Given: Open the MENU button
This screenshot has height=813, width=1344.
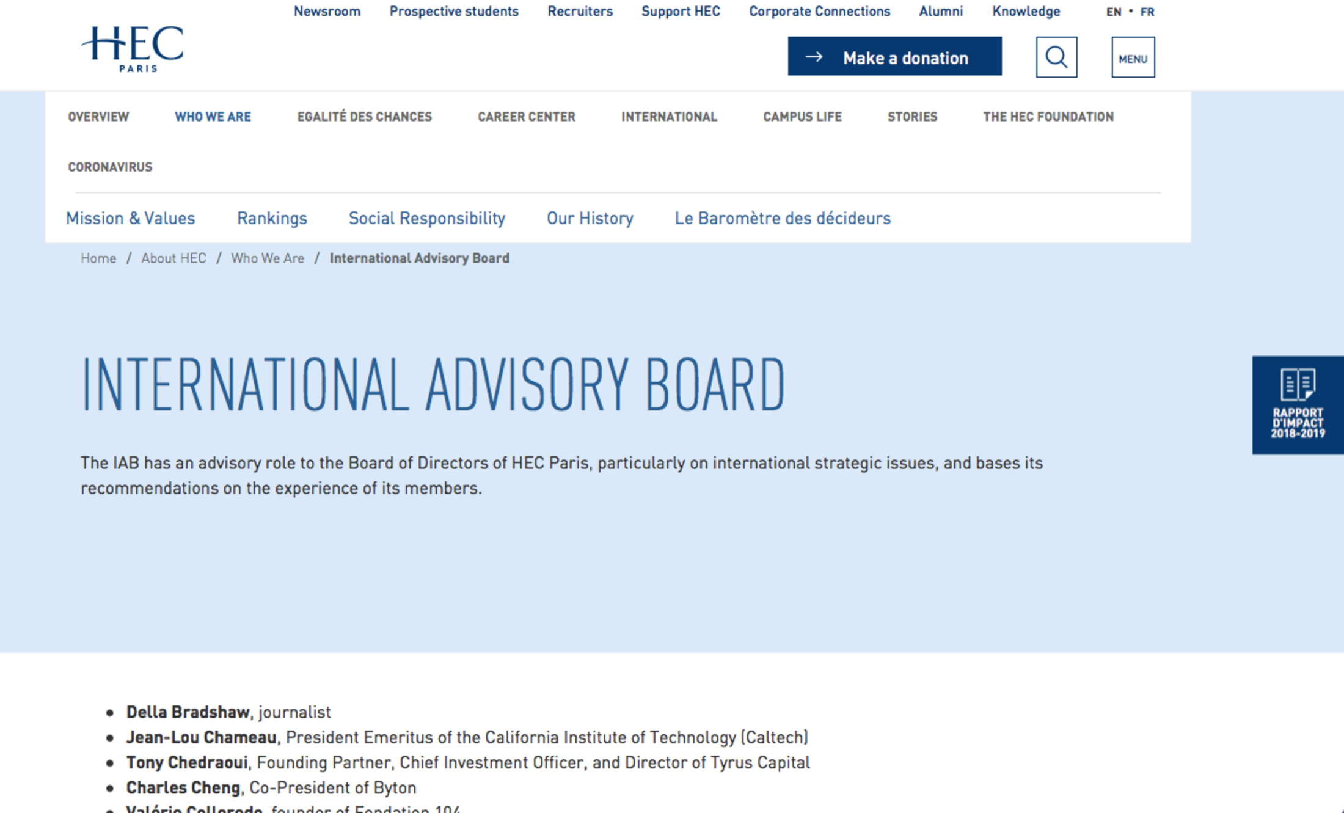Looking at the screenshot, I should tap(1133, 57).
